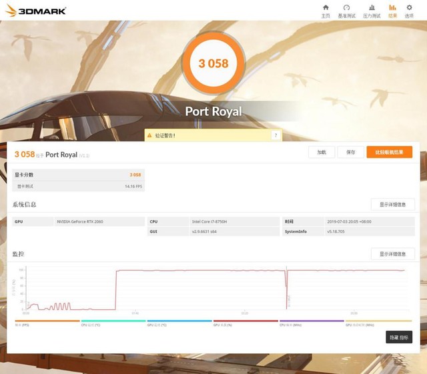Open the 压力测试 stress test icon

(372, 7)
